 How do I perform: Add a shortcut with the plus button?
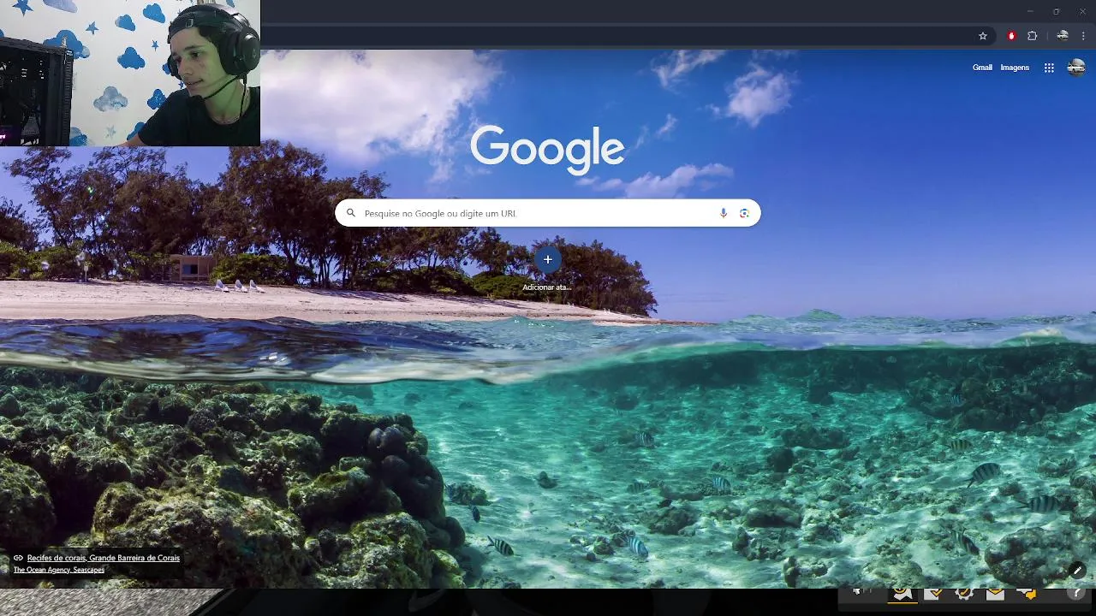pyautogui.click(x=547, y=259)
